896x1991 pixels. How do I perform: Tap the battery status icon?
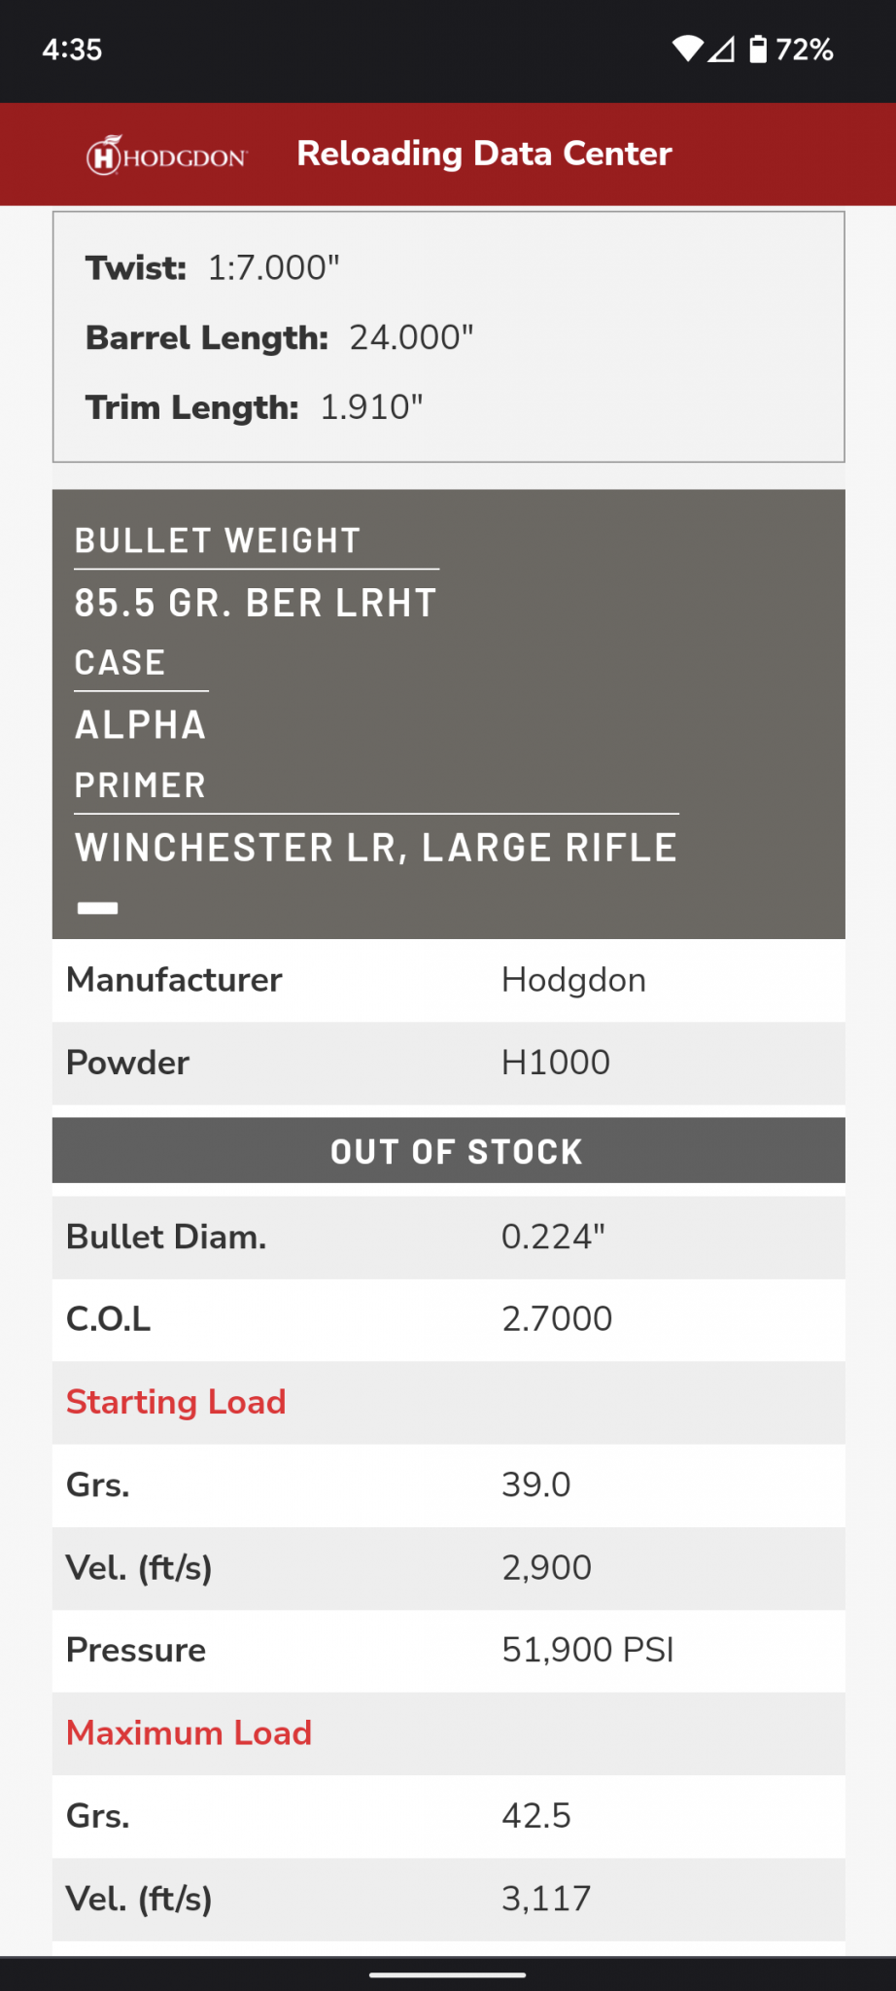coord(758,49)
